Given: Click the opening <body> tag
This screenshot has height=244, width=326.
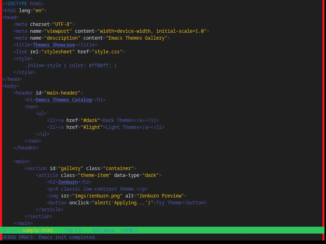Looking at the screenshot, I should click(x=10, y=86).
